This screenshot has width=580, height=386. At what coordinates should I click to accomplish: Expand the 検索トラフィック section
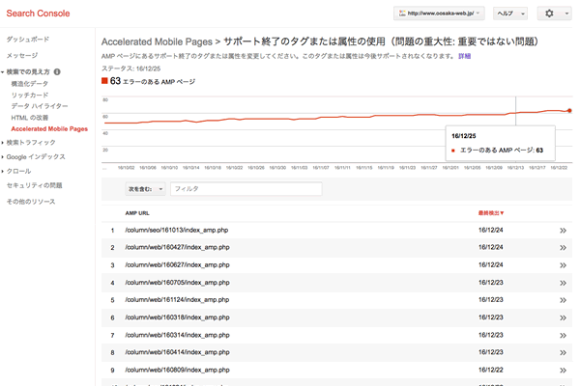point(3,143)
